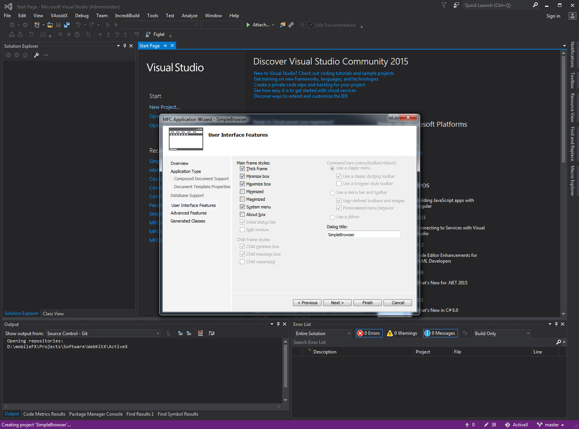Image resolution: width=579 pixels, height=429 pixels.
Task: Cancel the MFC Application Wizard
Action: point(398,303)
